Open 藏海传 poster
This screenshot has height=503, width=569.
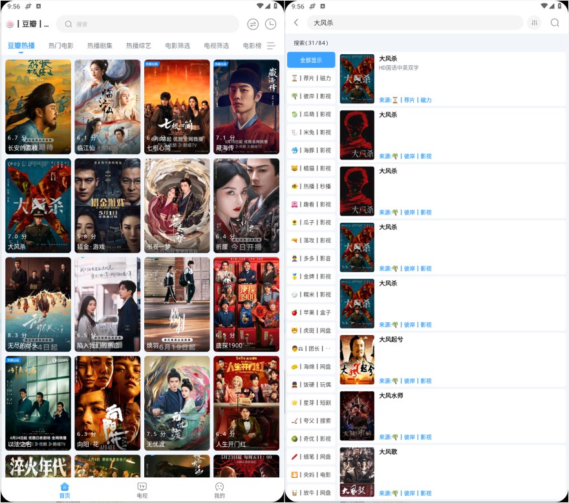tap(246, 107)
